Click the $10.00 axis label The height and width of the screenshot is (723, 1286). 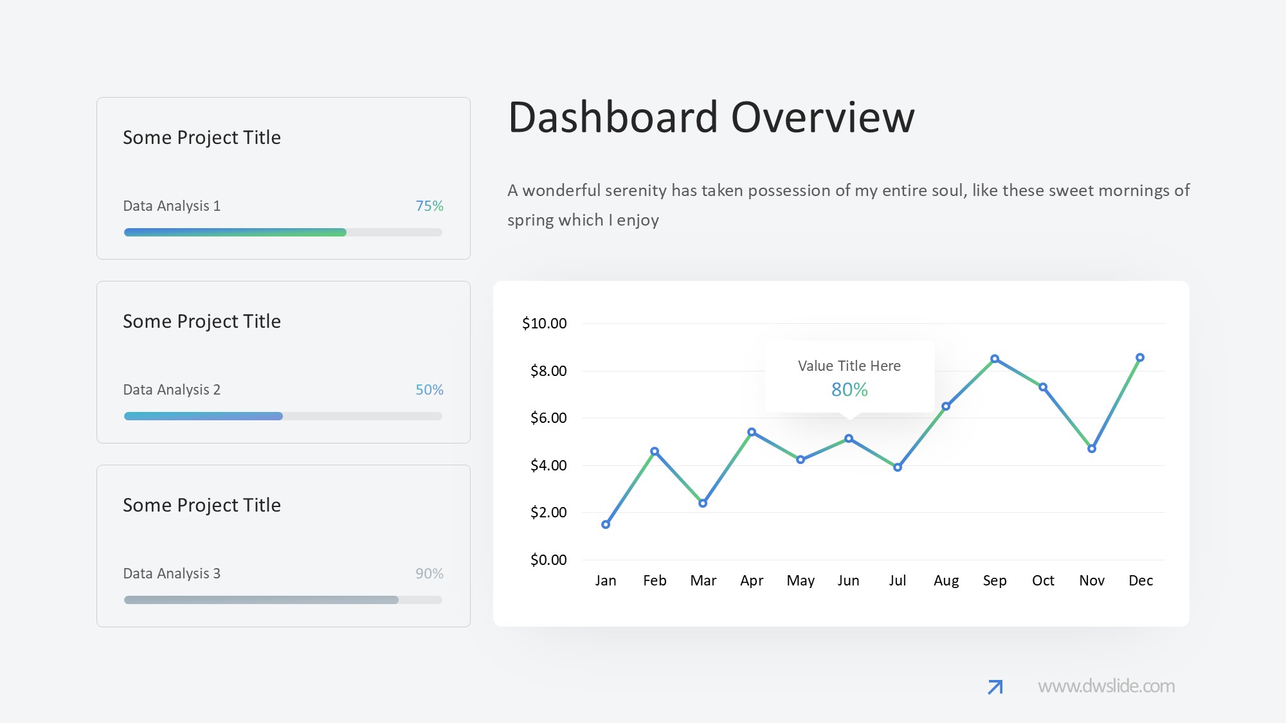point(544,323)
